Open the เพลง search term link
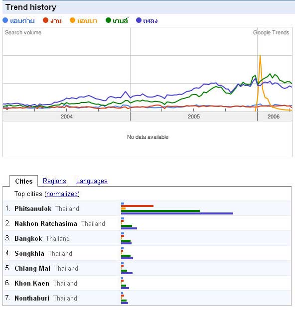295x310 pixels. [x=150, y=20]
